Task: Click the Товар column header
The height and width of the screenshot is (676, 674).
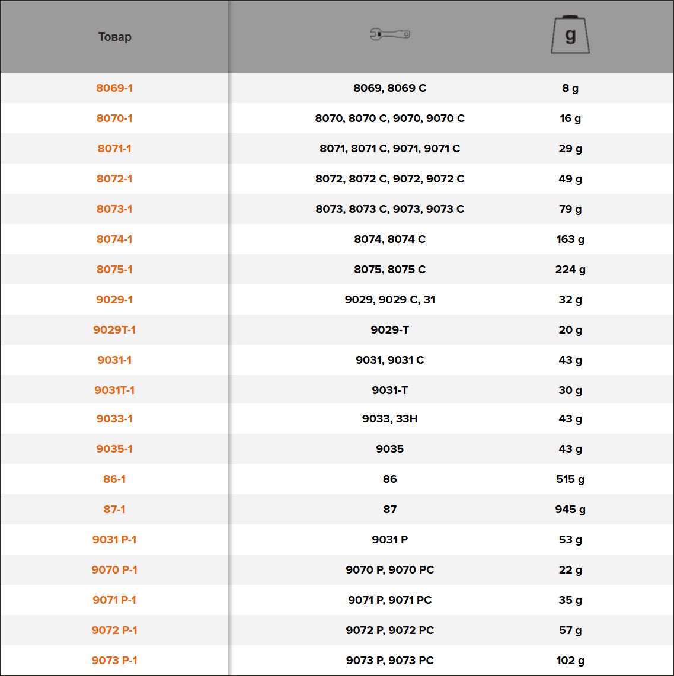Action: (115, 37)
